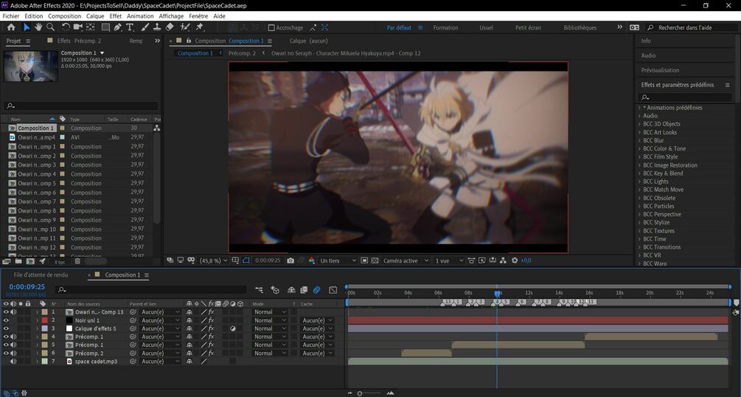Toggle motion blur enable switch in timeline

pyautogui.click(x=316, y=289)
